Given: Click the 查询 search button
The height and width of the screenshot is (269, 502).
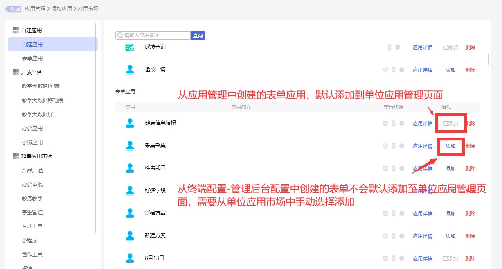Looking at the screenshot, I should pyautogui.click(x=198, y=36).
